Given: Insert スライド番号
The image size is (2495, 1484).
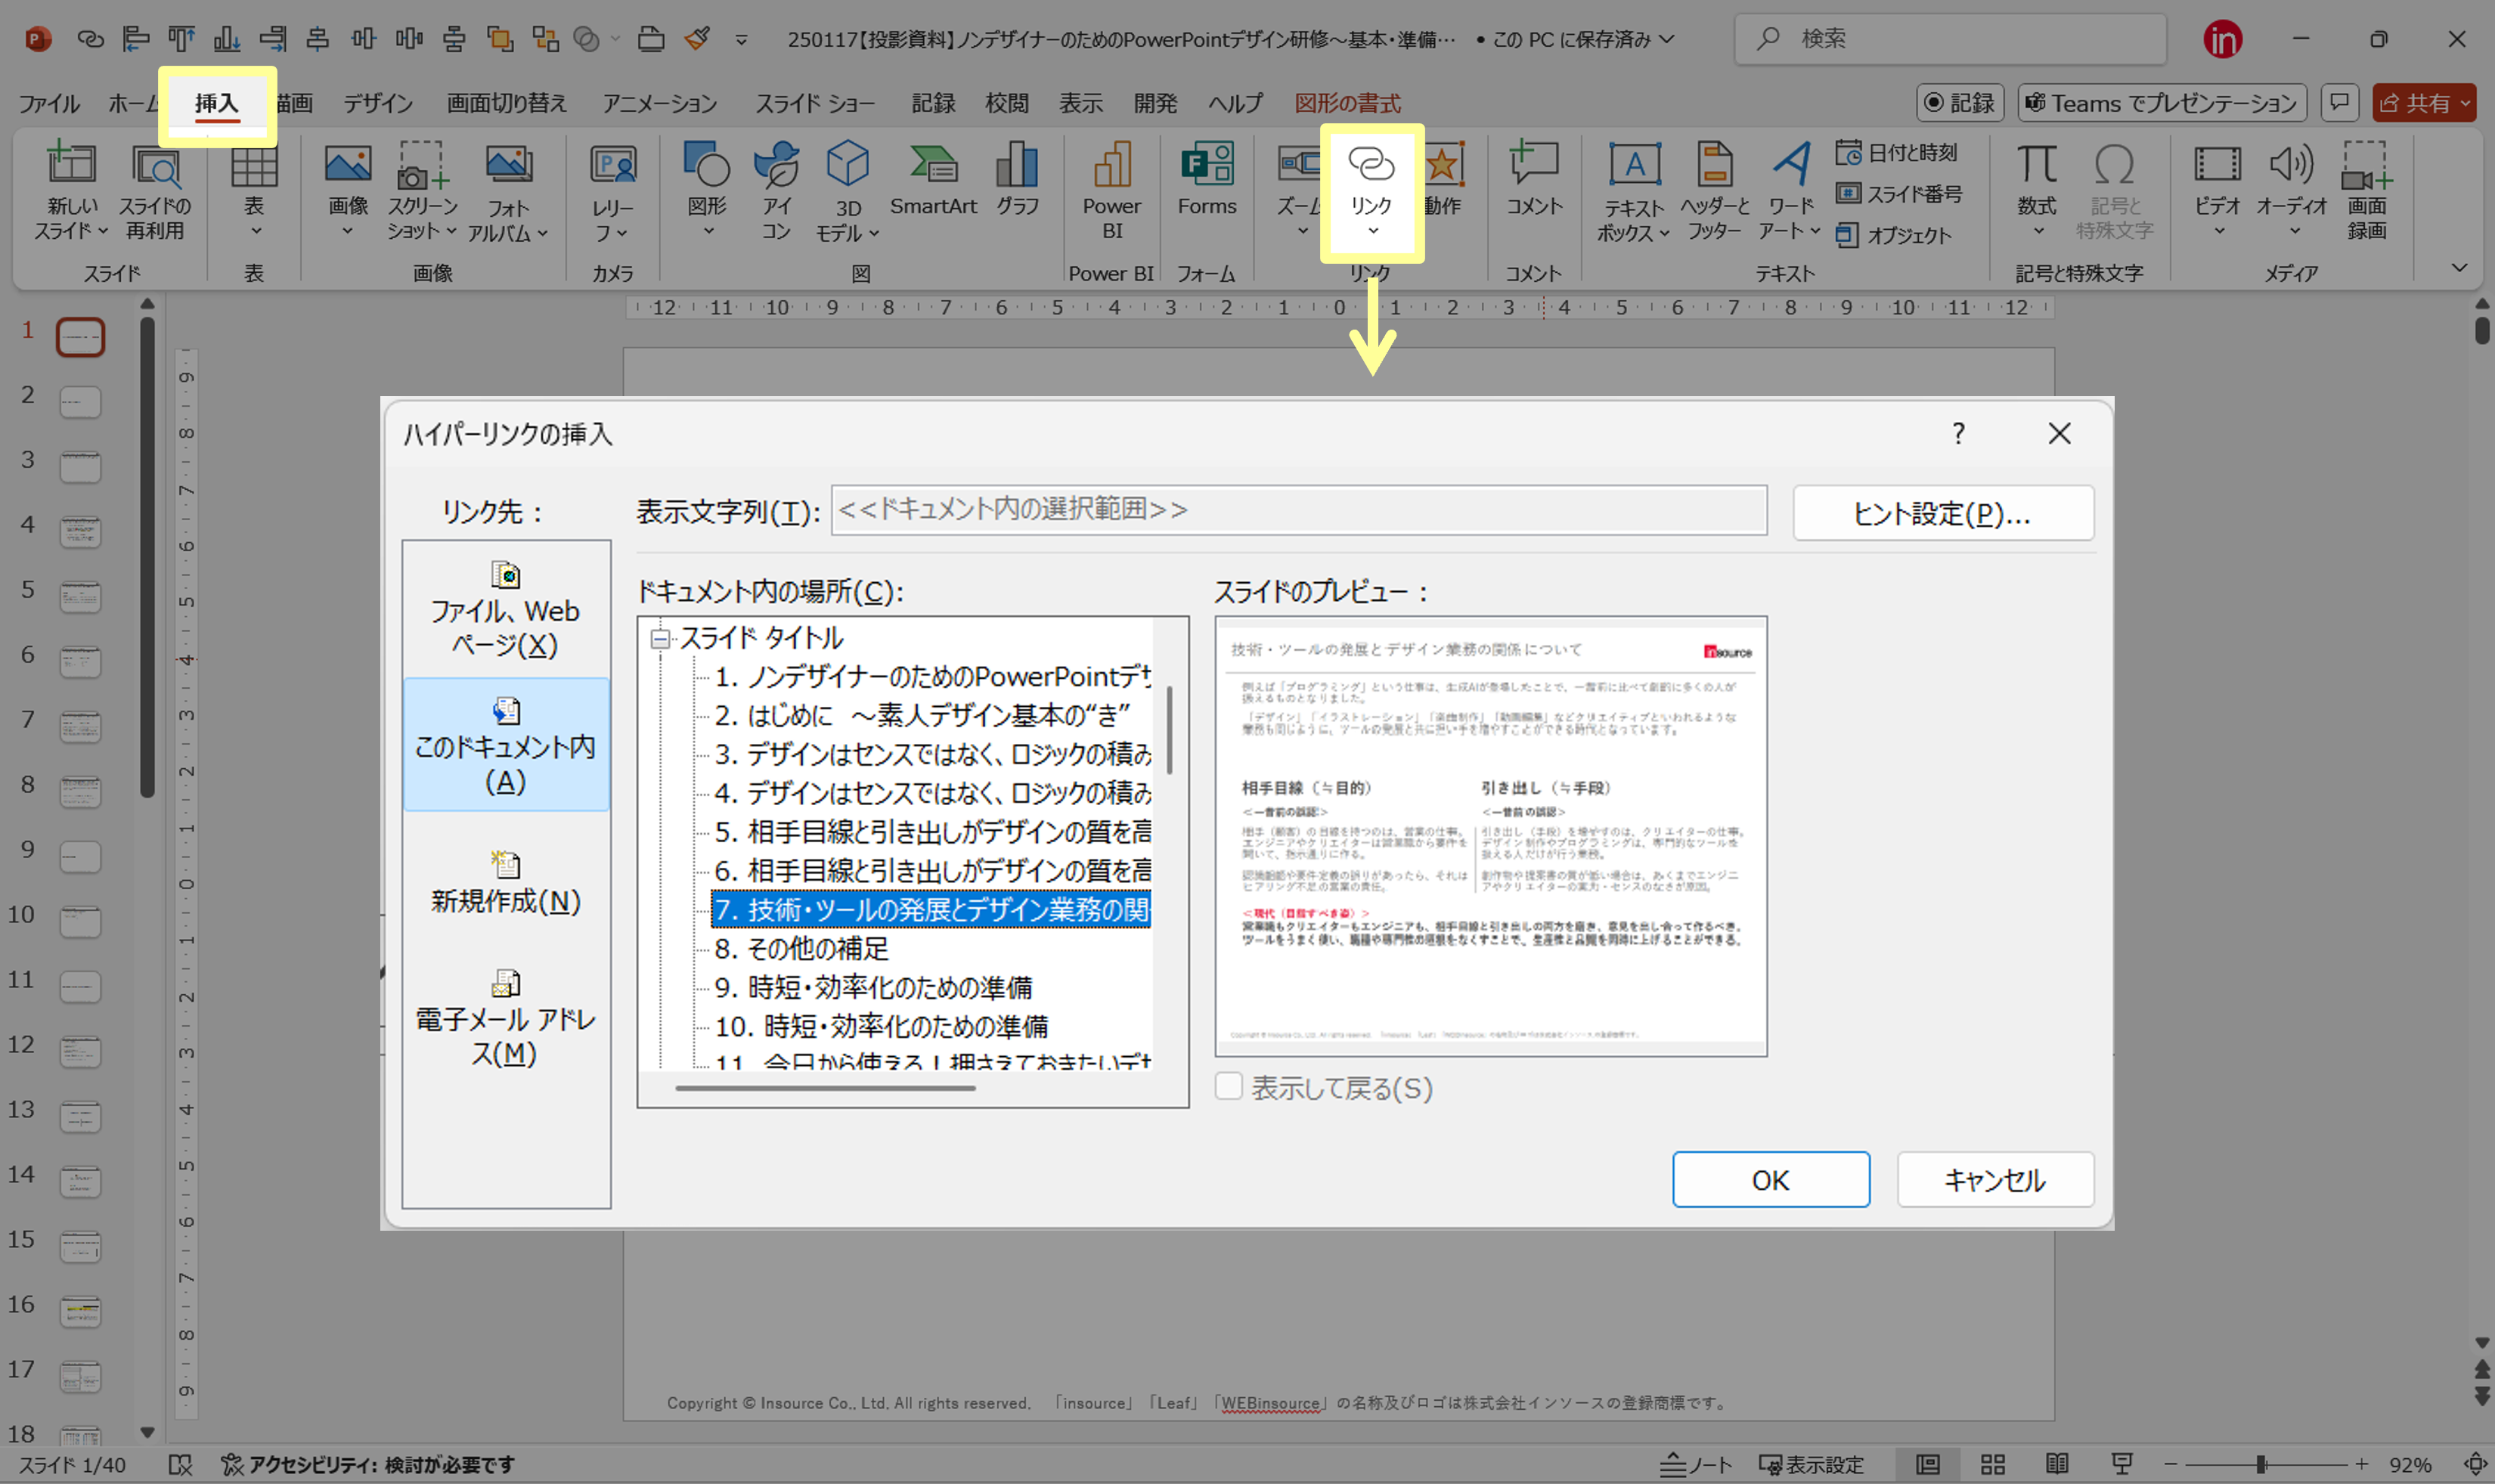Looking at the screenshot, I should point(1899,194).
